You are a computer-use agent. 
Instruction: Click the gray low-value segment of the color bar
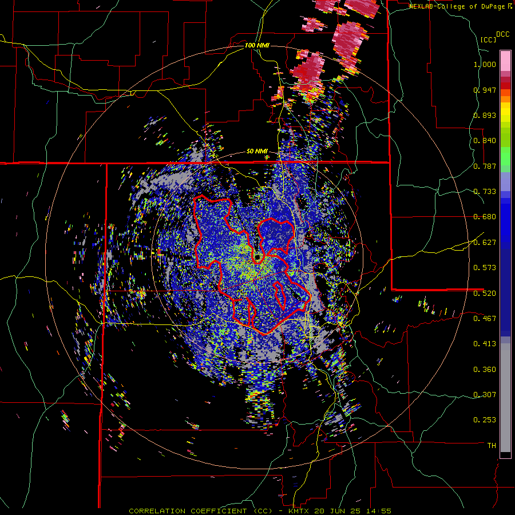[x=505, y=398]
